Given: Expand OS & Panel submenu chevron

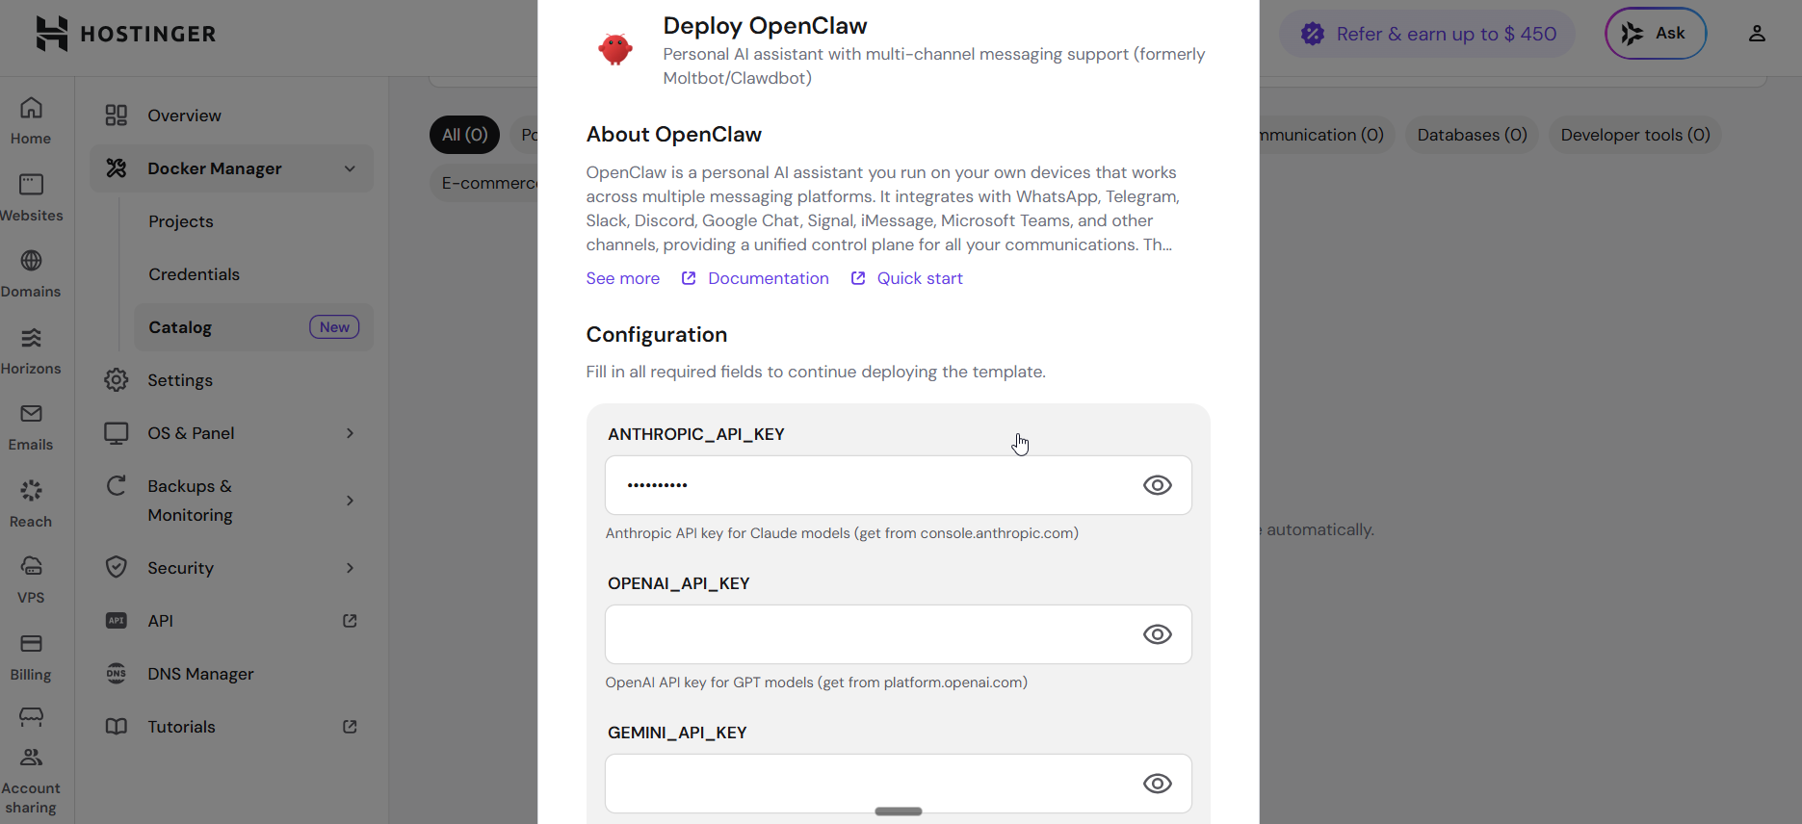Looking at the screenshot, I should click(x=350, y=433).
